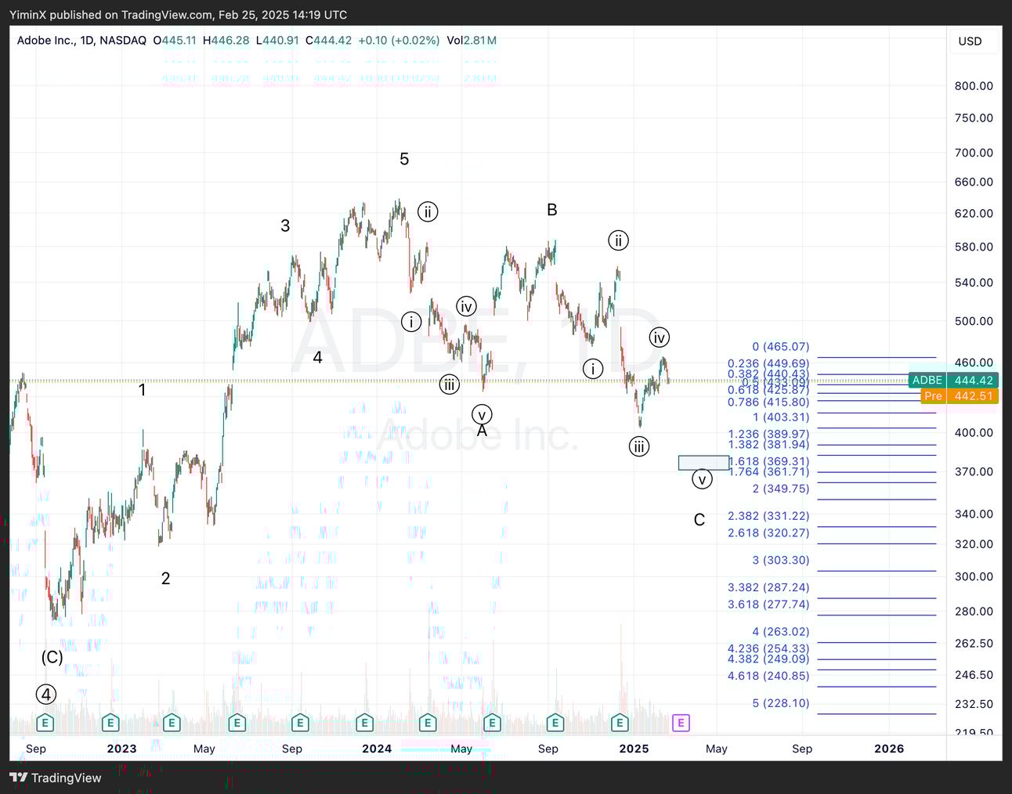Click the Fibonacci level 0.236 (449.69)
This screenshot has height=794, width=1012.
(x=768, y=363)
